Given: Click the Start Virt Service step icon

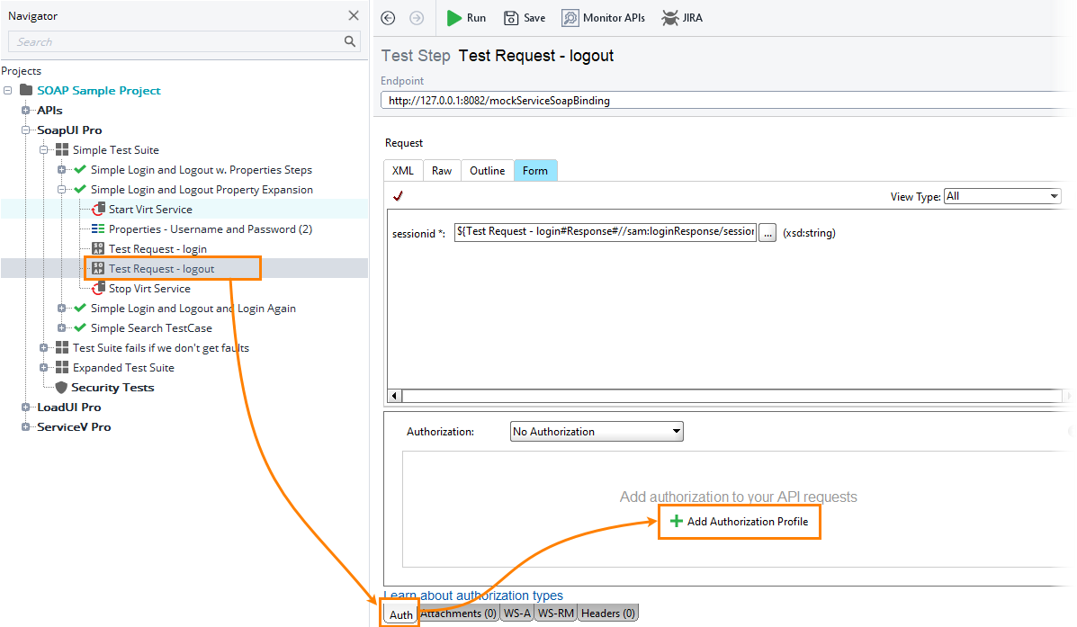Looking at the screenshot, I should coord(98,210).
